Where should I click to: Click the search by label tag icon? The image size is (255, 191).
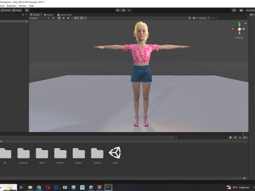(x=235, y=137)
